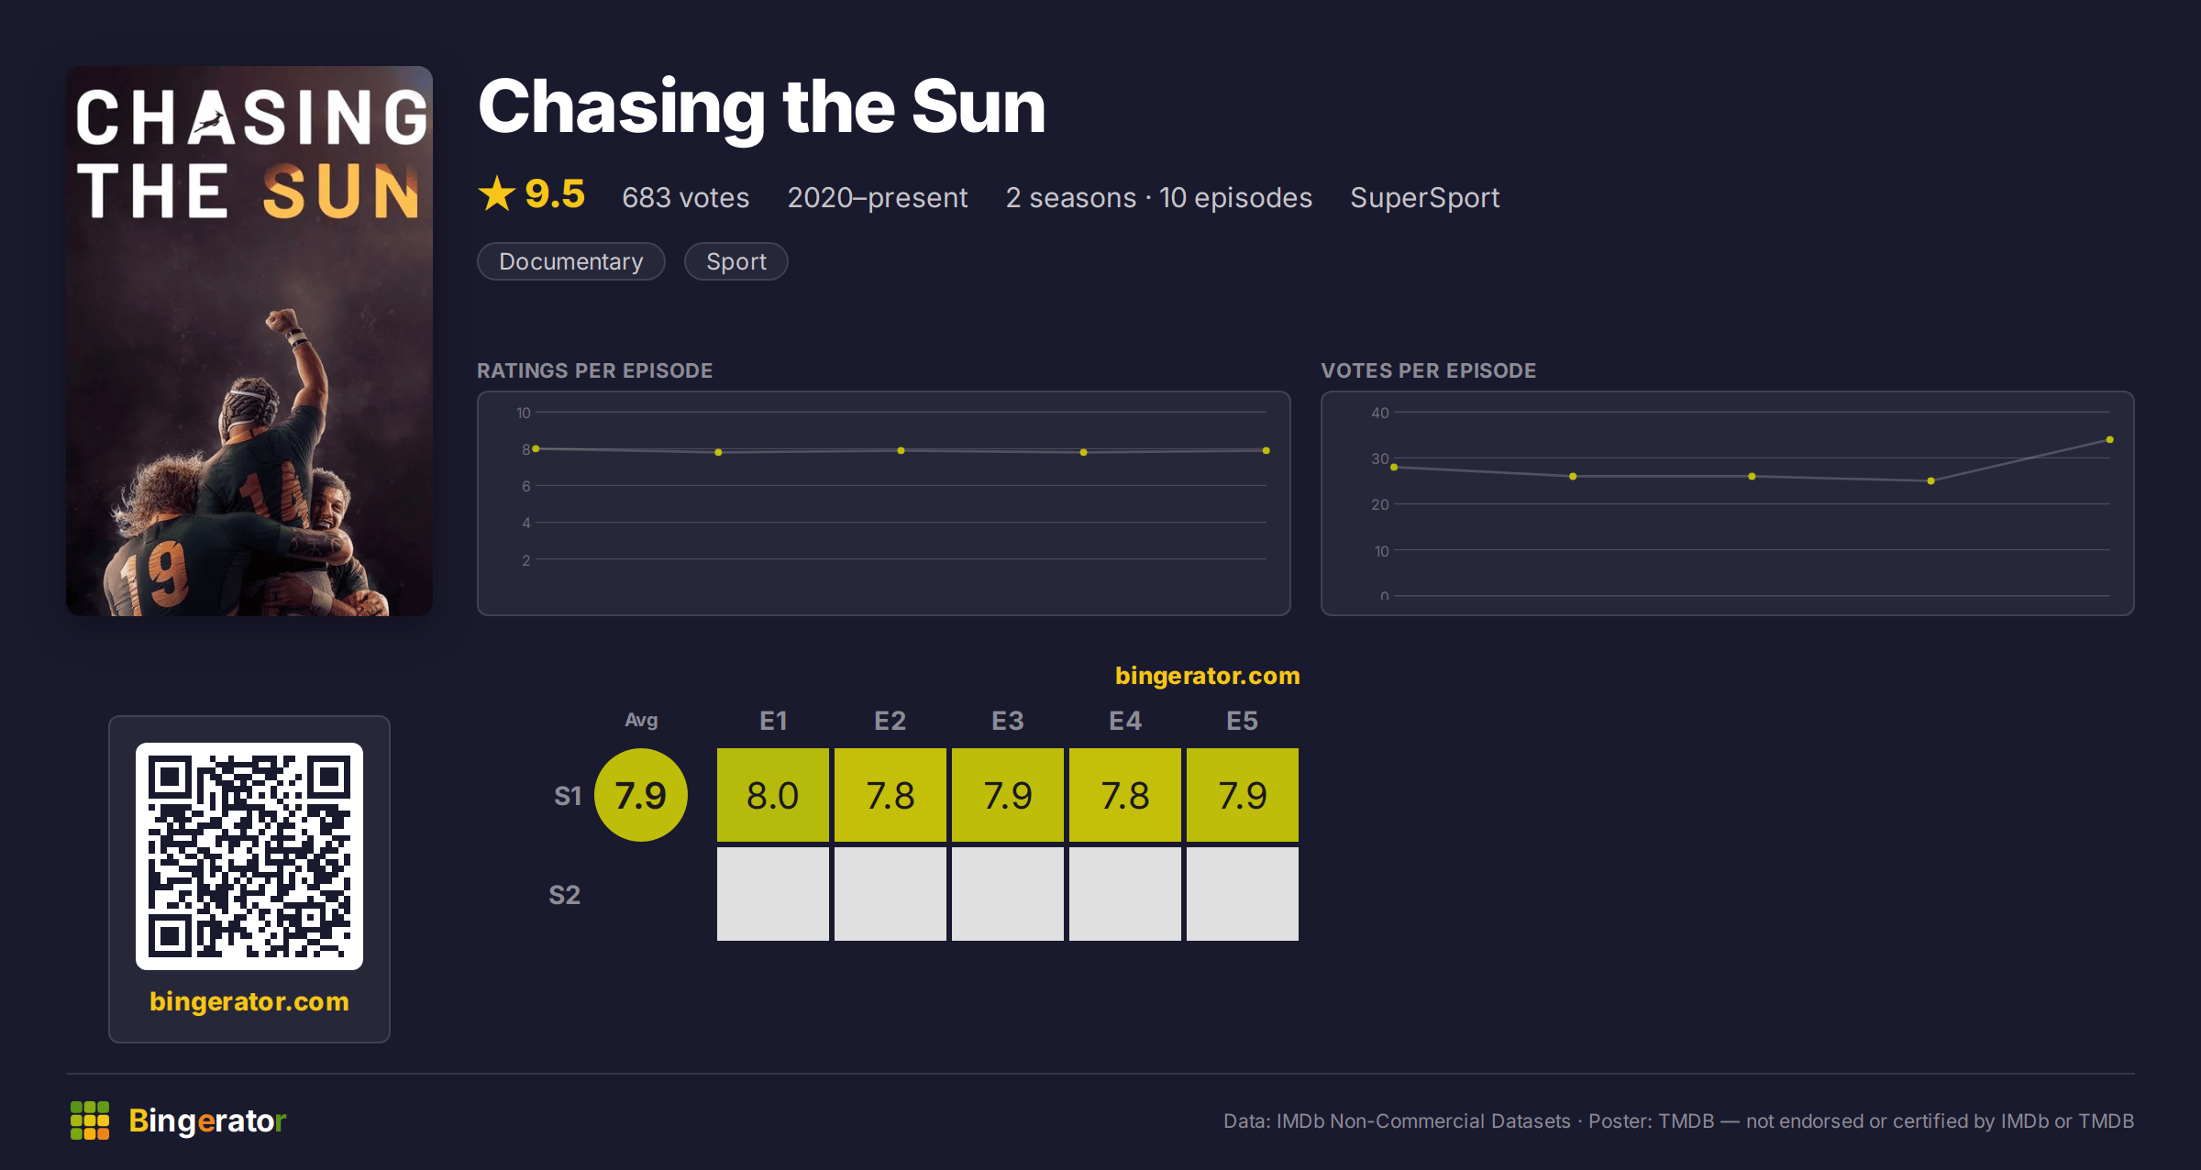This screenshot has height=1170, width=2201.
Task: Click the SuperSport network label
Action: pos(1425,197)
